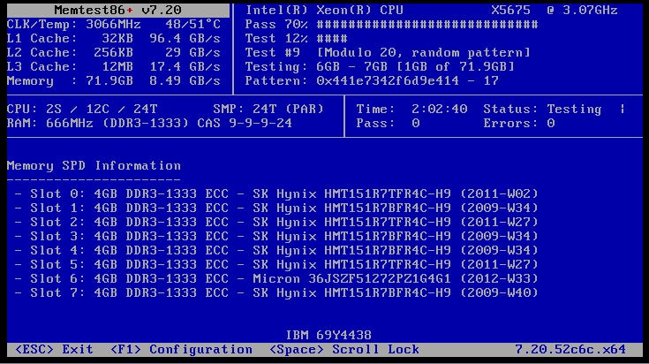
Task: Click the Pass 0 counter
Action: pyautogui.click(x=388, y=123)
